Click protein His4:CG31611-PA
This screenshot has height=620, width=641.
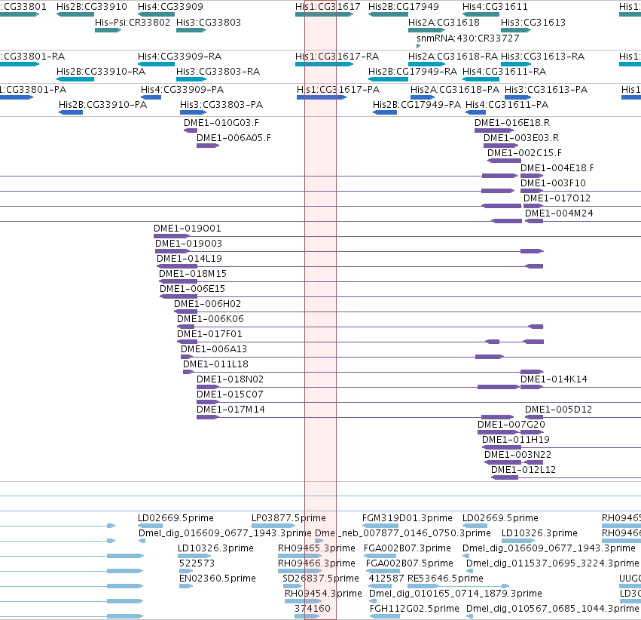pos(476,112)
